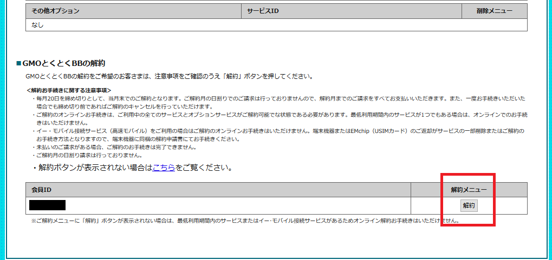This screenshot has width=552, height=260.
Task: Click the なし cell under その他オプション
Action: (276, 25)
